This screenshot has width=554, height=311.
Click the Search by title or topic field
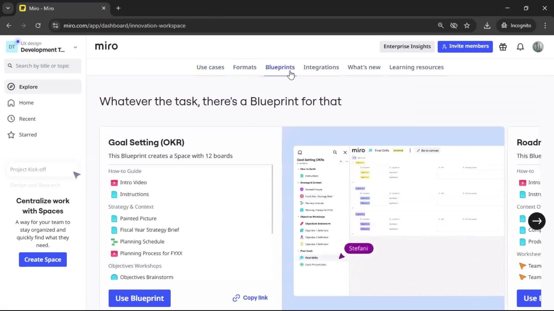43,66
